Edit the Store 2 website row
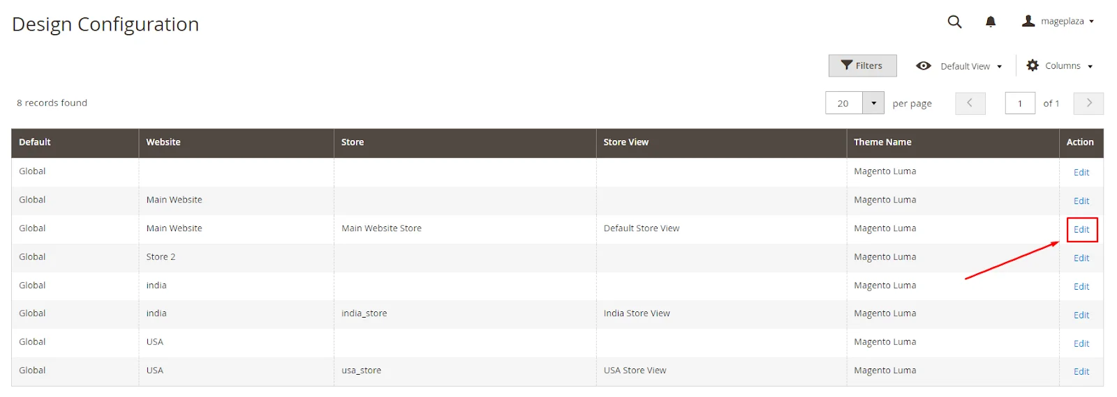The height and width of the screenshot is (397, 1117). (1081, 258)
